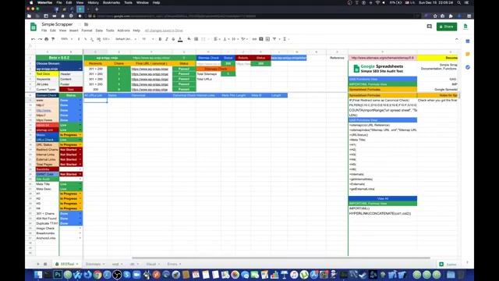This screenshot has height=281, width=499.
Task: Open the Font size dropdown
Action: (147, 39)
